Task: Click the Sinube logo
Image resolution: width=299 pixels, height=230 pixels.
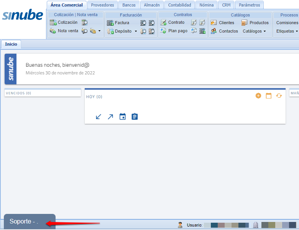Action: [23, 15]
